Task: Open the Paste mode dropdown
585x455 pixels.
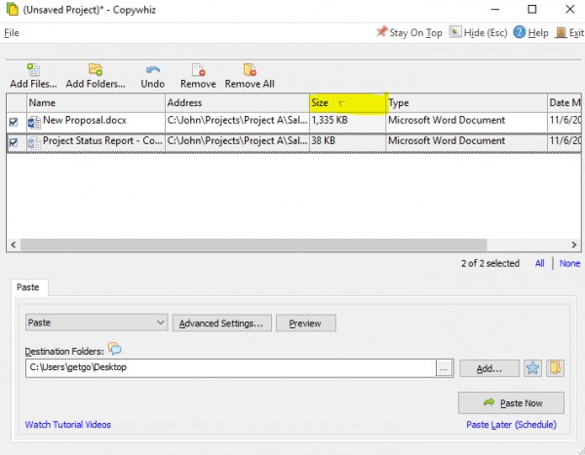Action: (x=97, y=322)
